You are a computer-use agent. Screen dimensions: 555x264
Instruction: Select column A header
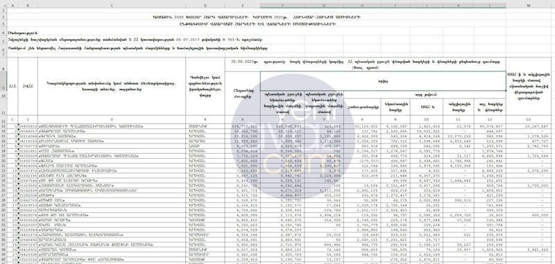[x=12, y=6]
